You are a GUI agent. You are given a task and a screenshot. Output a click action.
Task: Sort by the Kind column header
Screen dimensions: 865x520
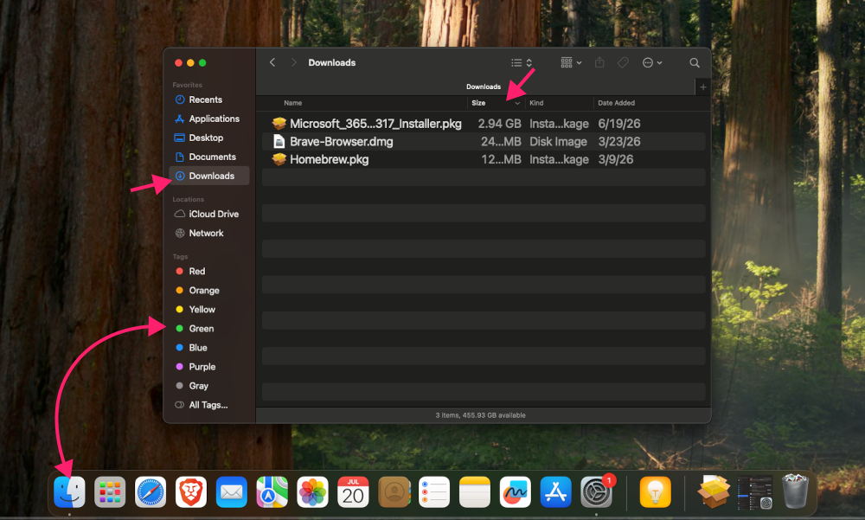(536, 103)
